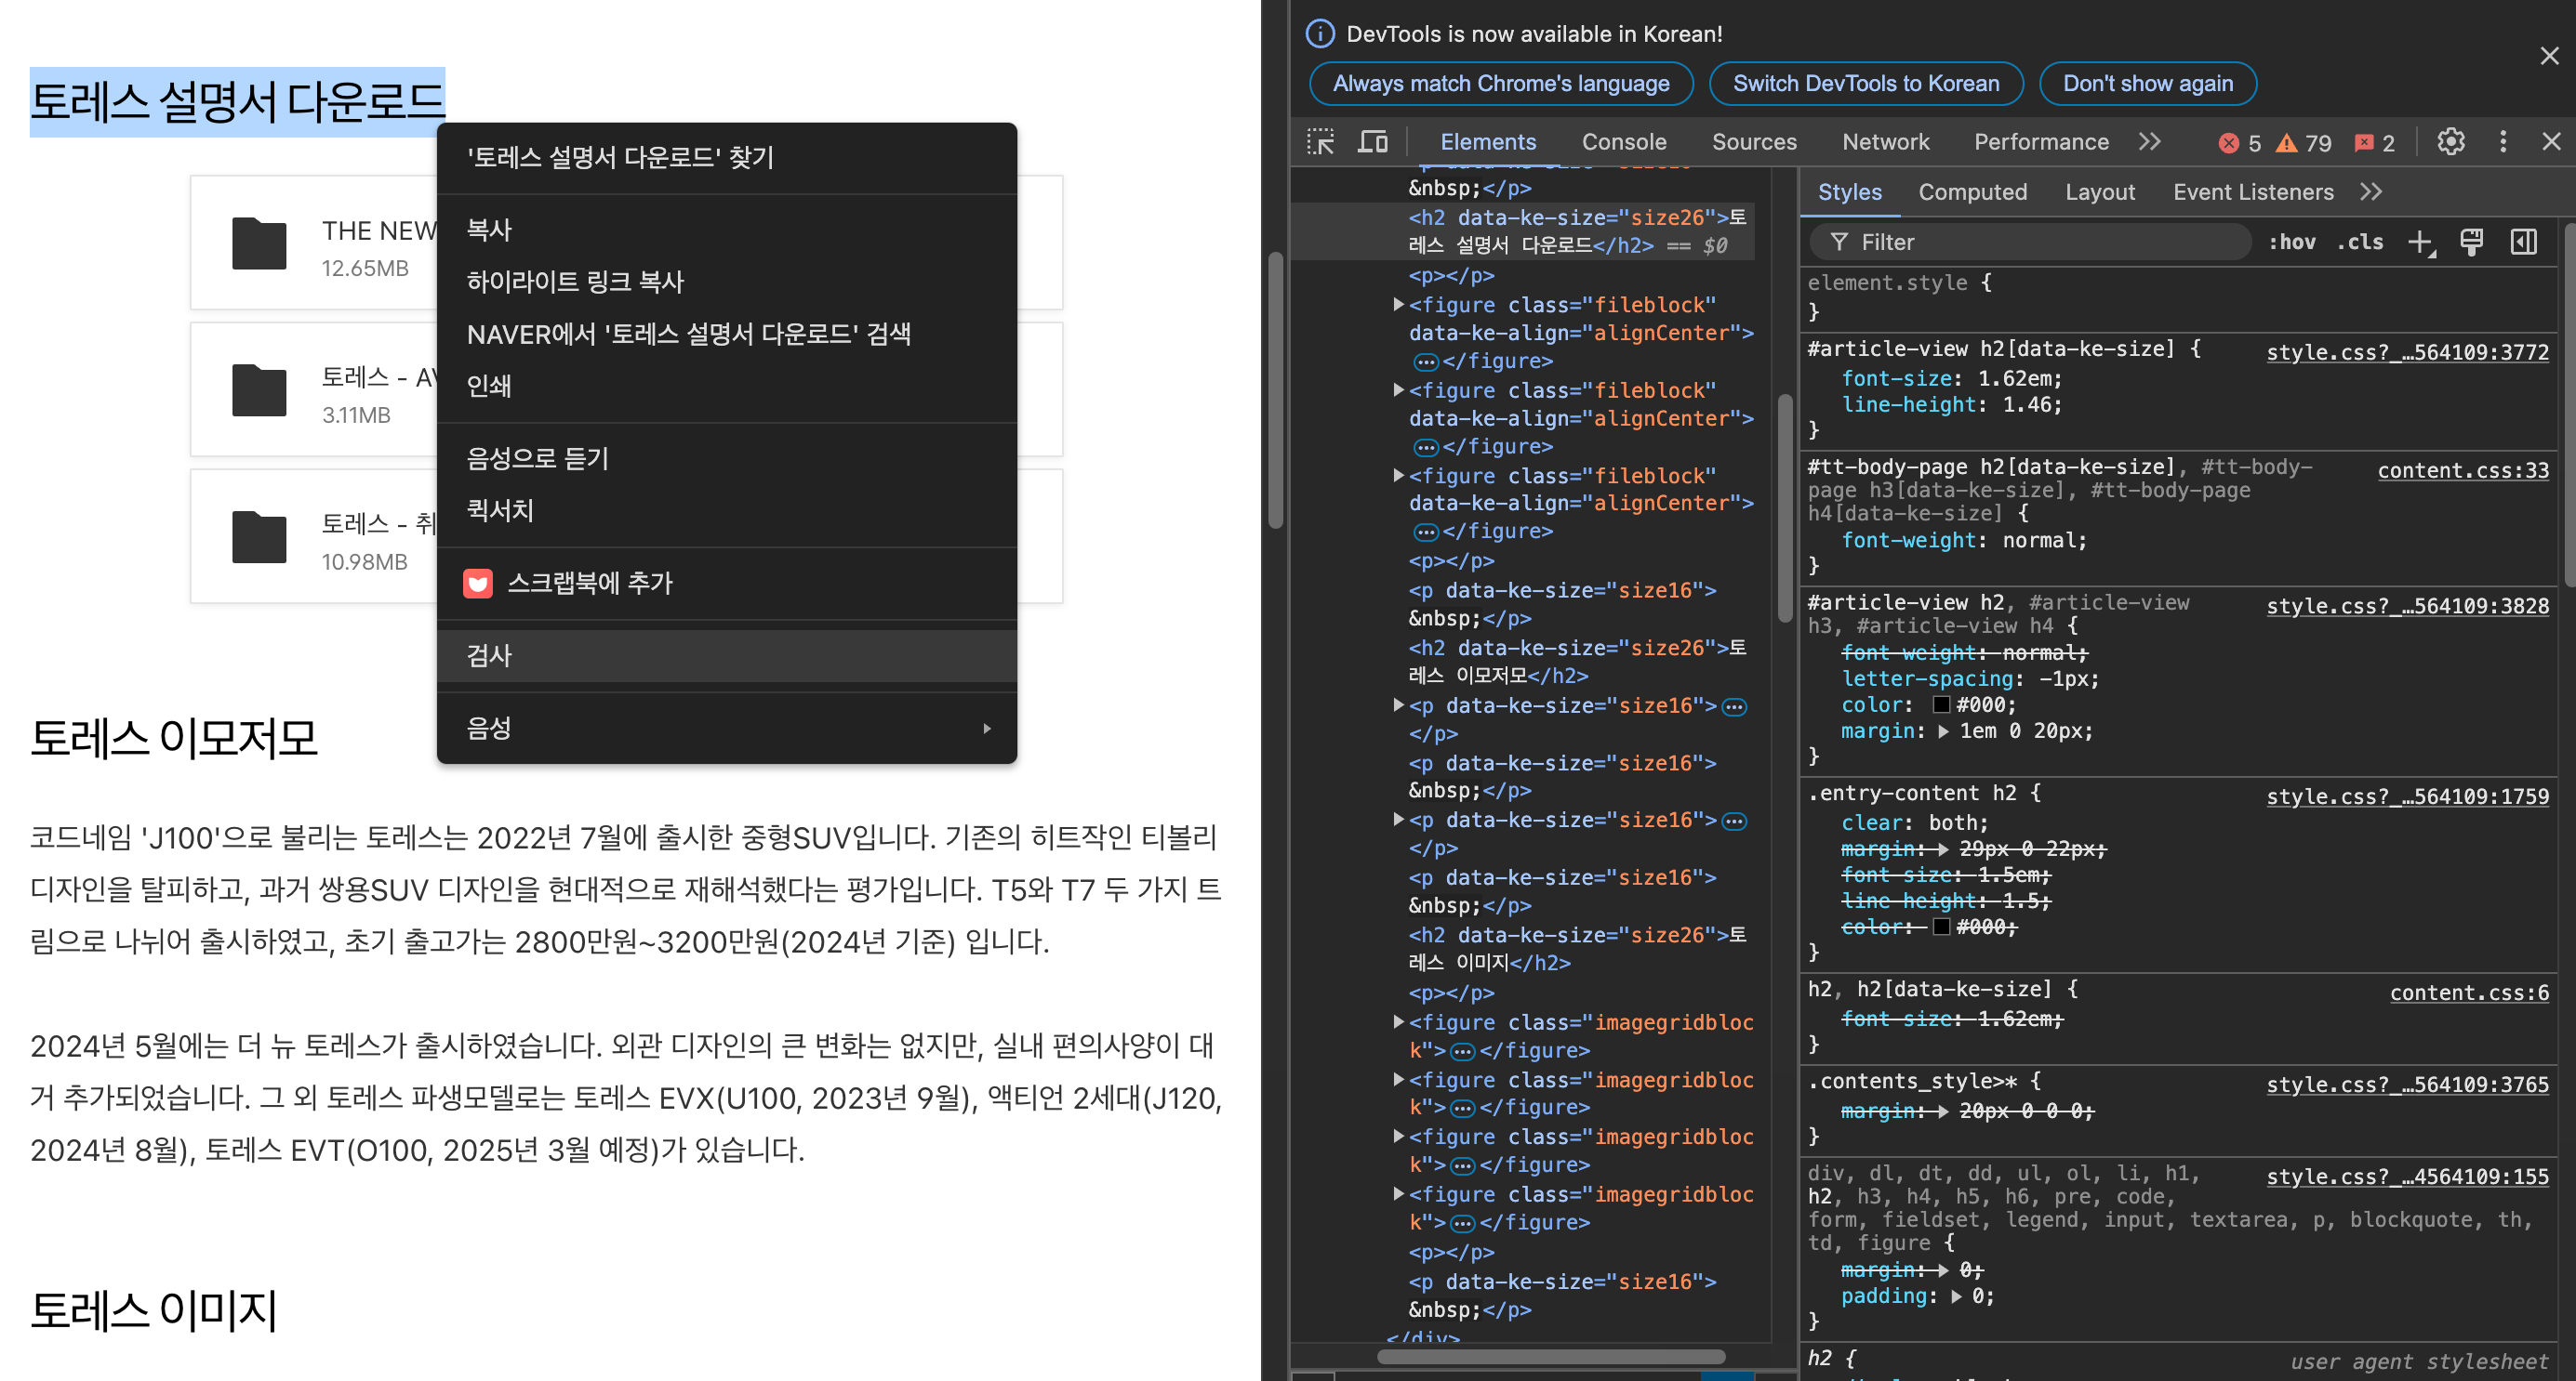
Task: Choose '퀵서치' context menu item
Action: click(x=727, y=510)
